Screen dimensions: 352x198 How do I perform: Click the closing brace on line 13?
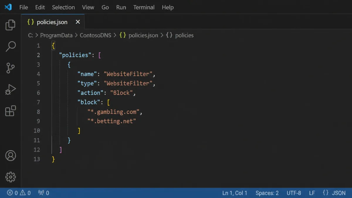53,159
